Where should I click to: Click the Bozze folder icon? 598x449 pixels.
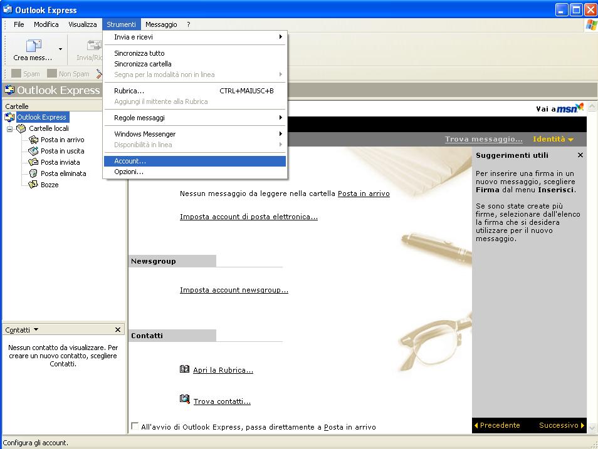[34, 185]
